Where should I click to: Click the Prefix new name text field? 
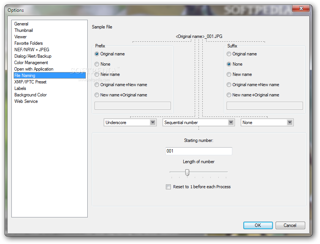pyautogui.click(x=132, y=105)
